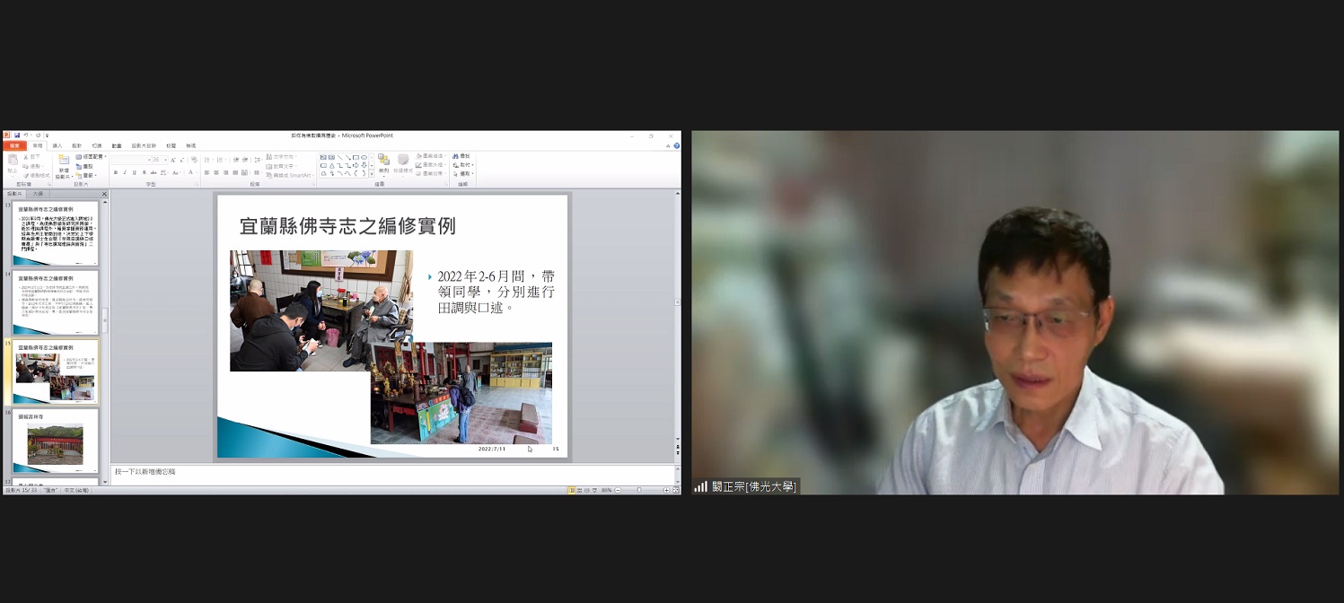Toggle Italic text formatting
Viewport: 1344px width, 603px height.
click(125, 172)
